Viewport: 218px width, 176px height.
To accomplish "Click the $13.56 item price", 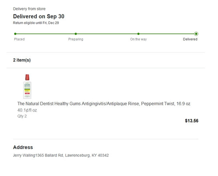I will click(191, 121).
